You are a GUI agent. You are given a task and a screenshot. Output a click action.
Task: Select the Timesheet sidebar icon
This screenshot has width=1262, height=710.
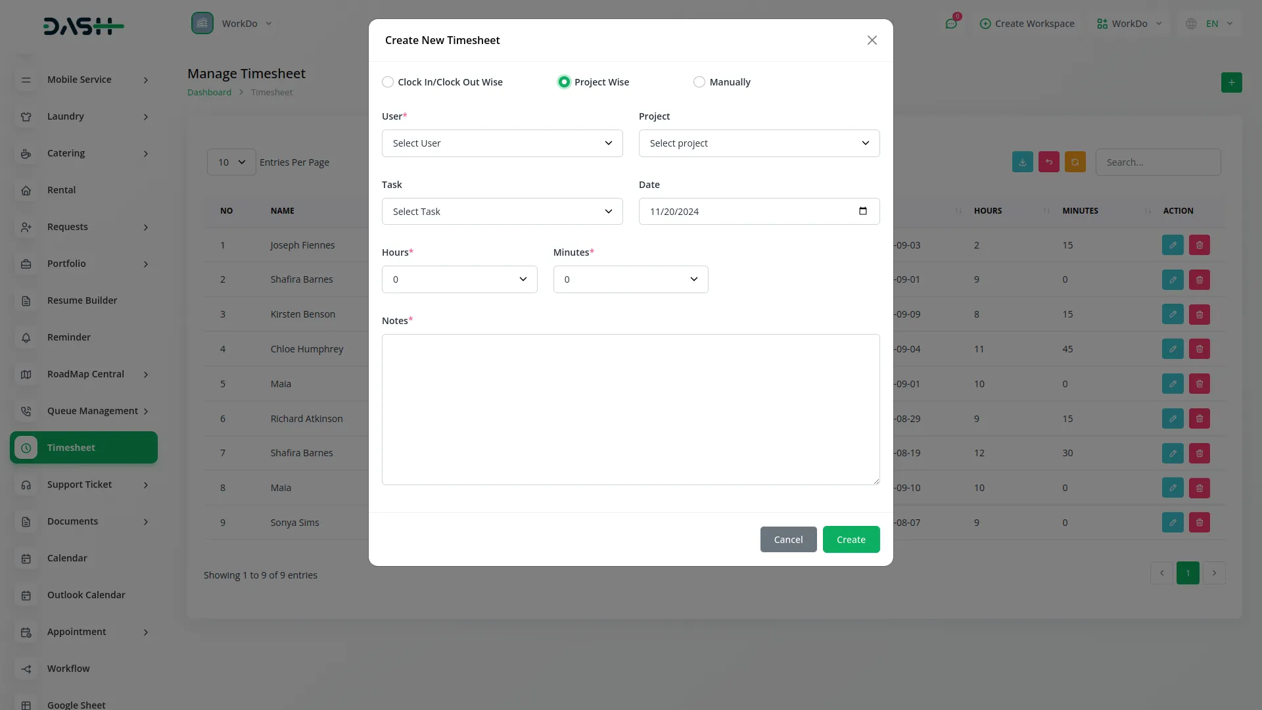pos(26,448)
